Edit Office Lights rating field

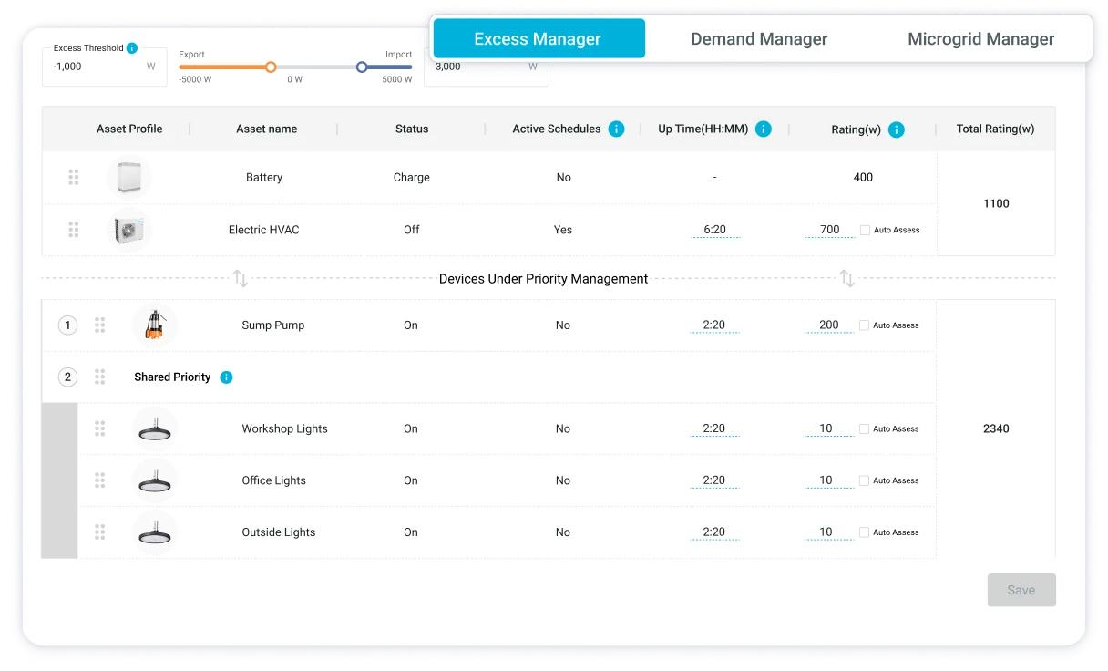click(x=829, y=480)
